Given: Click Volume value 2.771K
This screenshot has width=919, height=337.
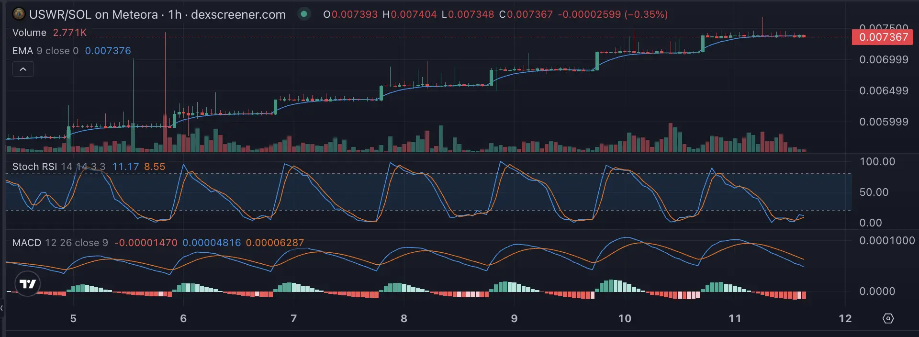Looking at the screenshot, I should [70, 33].
